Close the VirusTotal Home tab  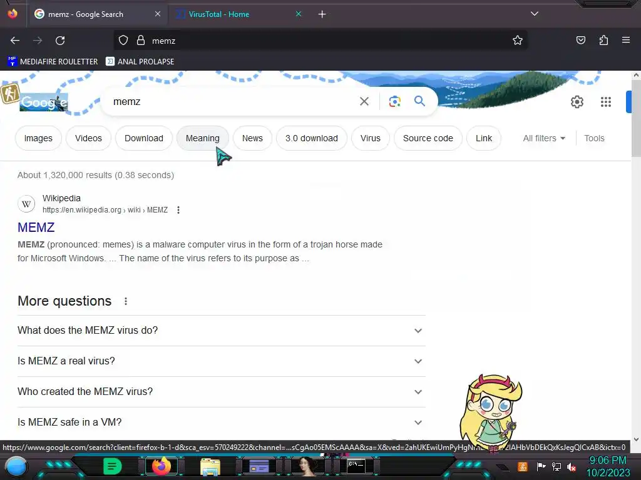click(x=299, y=14)
